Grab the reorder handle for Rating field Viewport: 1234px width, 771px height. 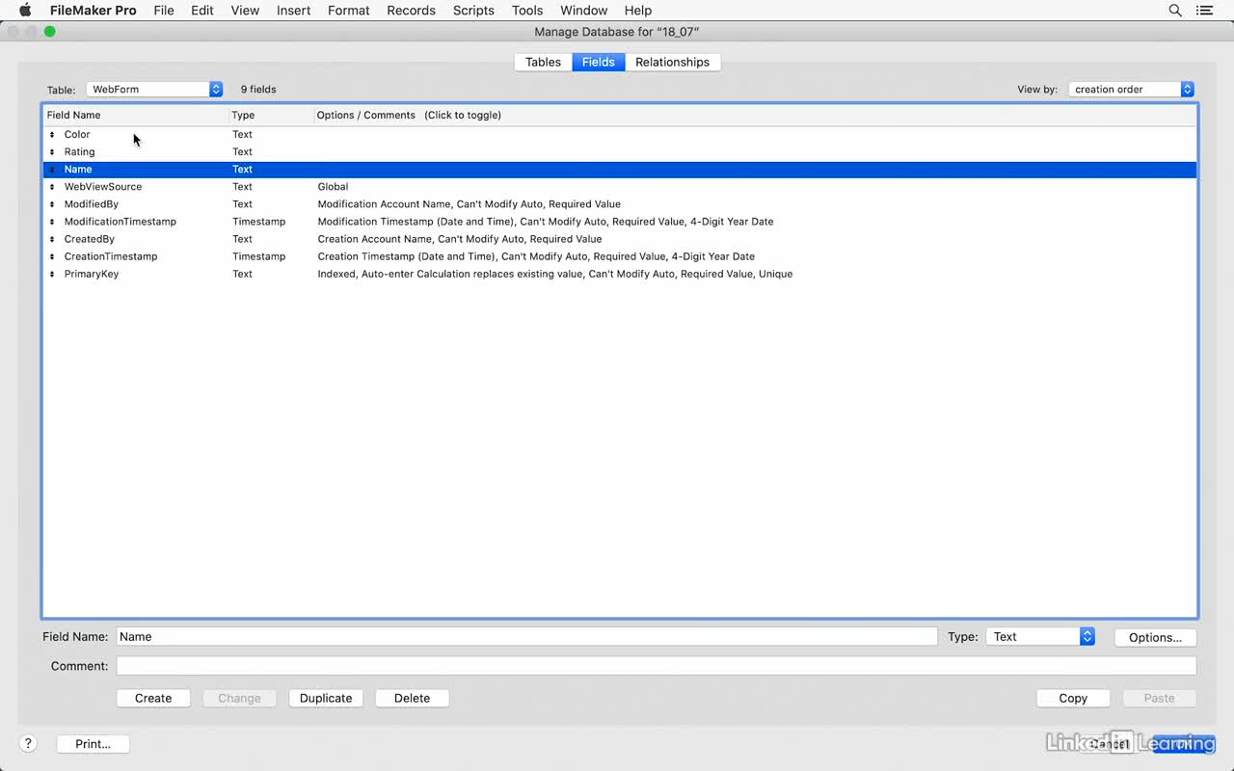tap(52, 152)
